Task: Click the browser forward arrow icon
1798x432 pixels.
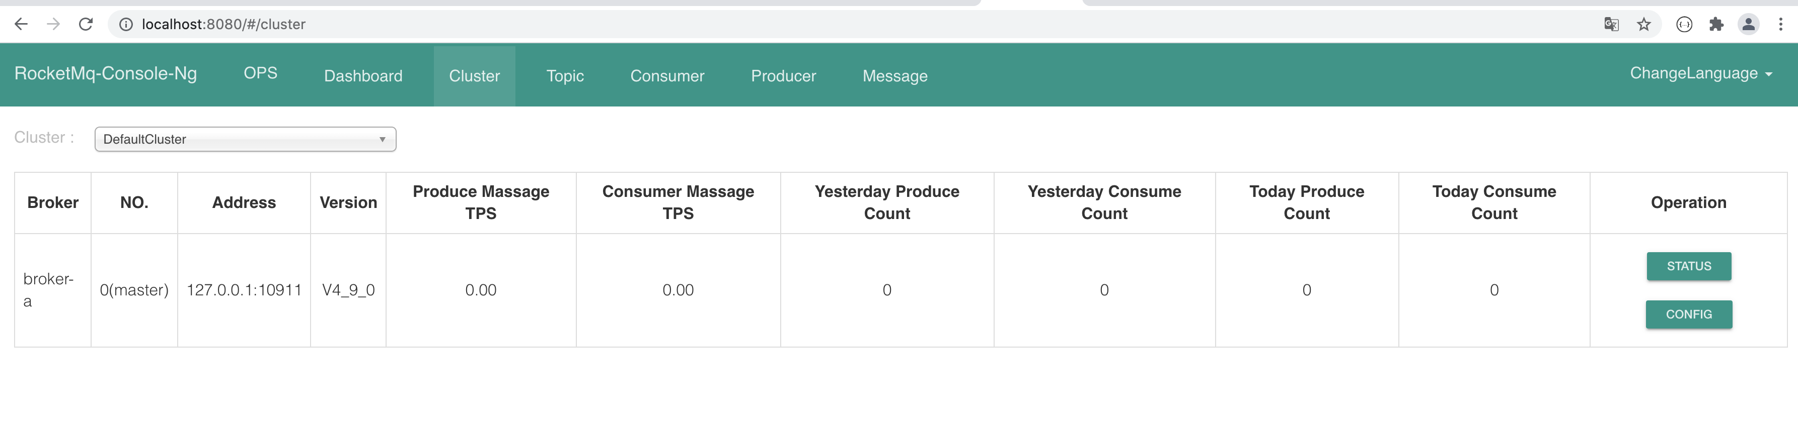Action: [53, 25]
